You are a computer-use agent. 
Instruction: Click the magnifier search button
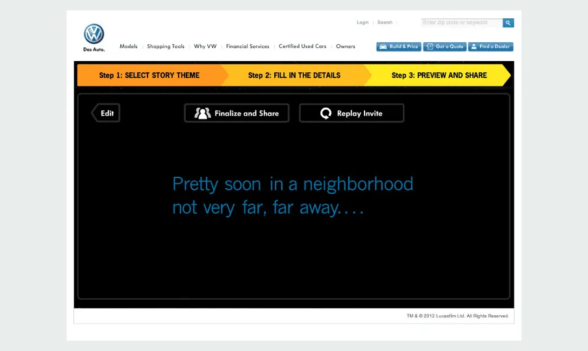[508, 23]
